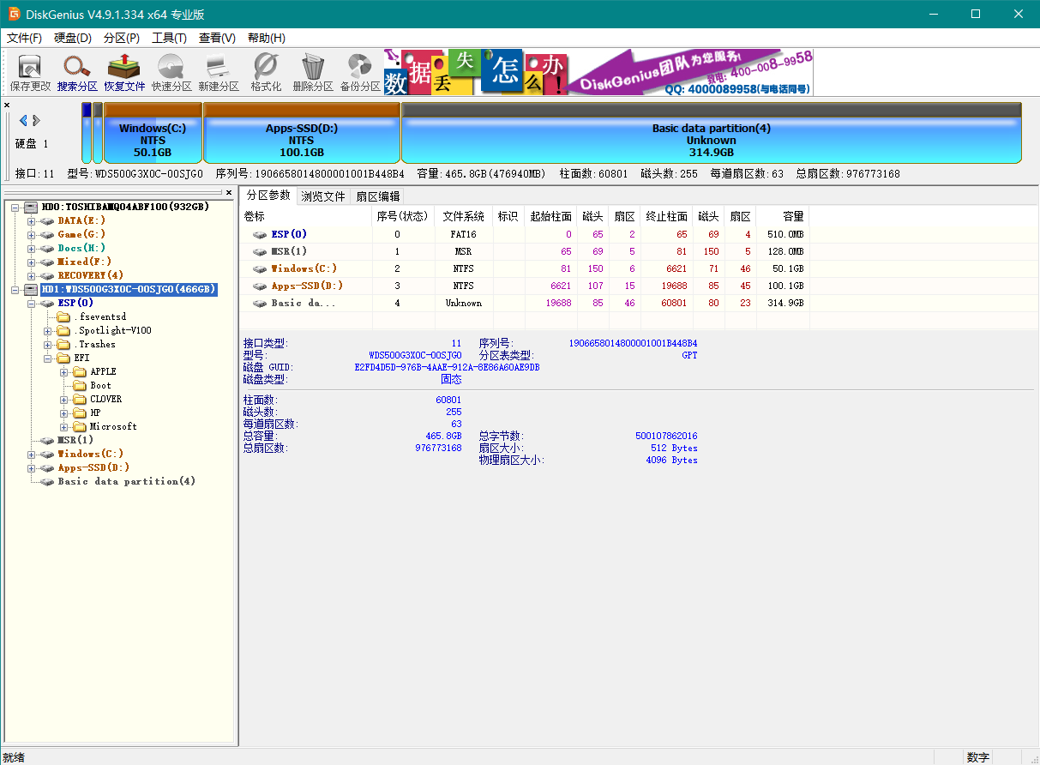Screen dimensions: 1040x765
Task: Switch to the 分区参数 tab
Action: tap(268, 196)
